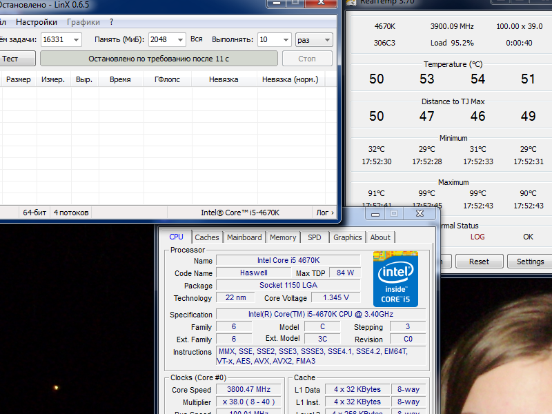Close the CPU-Z window

pyautogui.click(x=420, y=213)
